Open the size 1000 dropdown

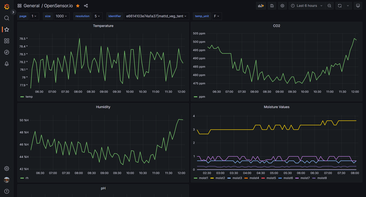(62, 16)
